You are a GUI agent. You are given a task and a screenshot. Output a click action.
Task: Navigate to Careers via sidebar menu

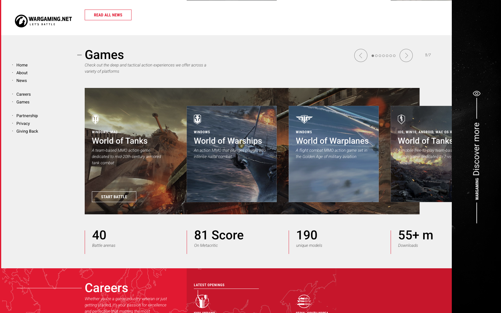pos(23,94)
